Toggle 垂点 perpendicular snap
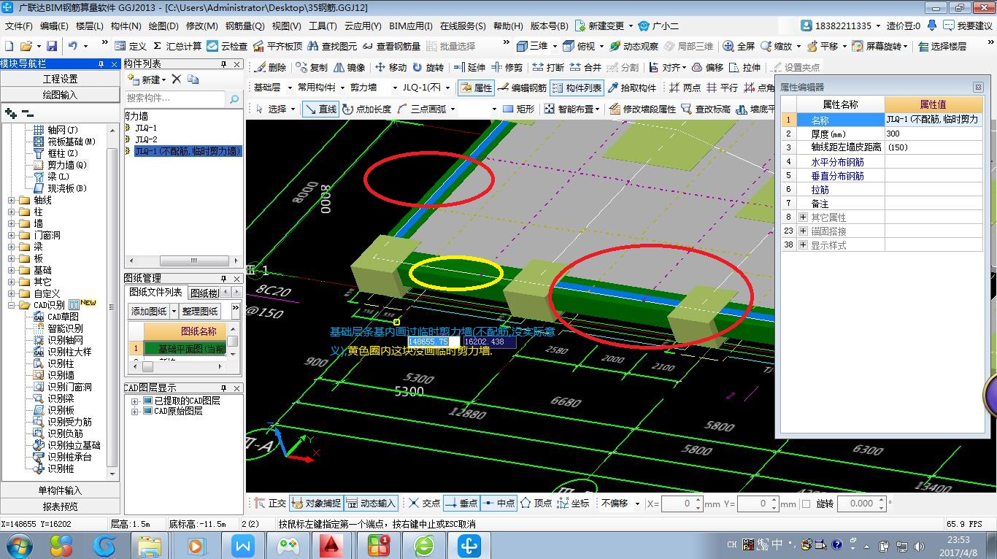Image resolution: width=997 pixels, height=559 pixels. (461, 503)
